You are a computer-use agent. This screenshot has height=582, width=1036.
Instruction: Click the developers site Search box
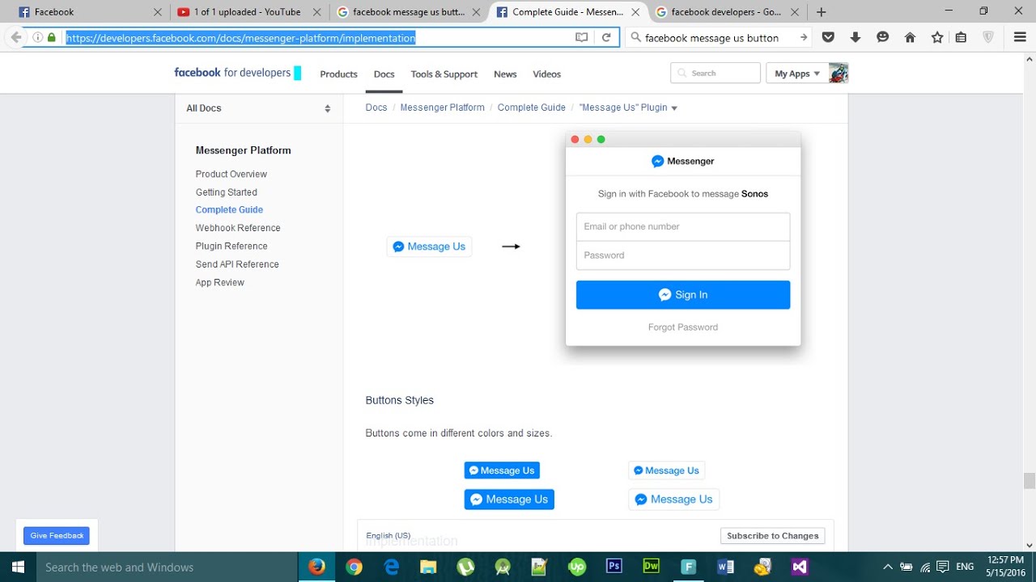pos(715,74)
